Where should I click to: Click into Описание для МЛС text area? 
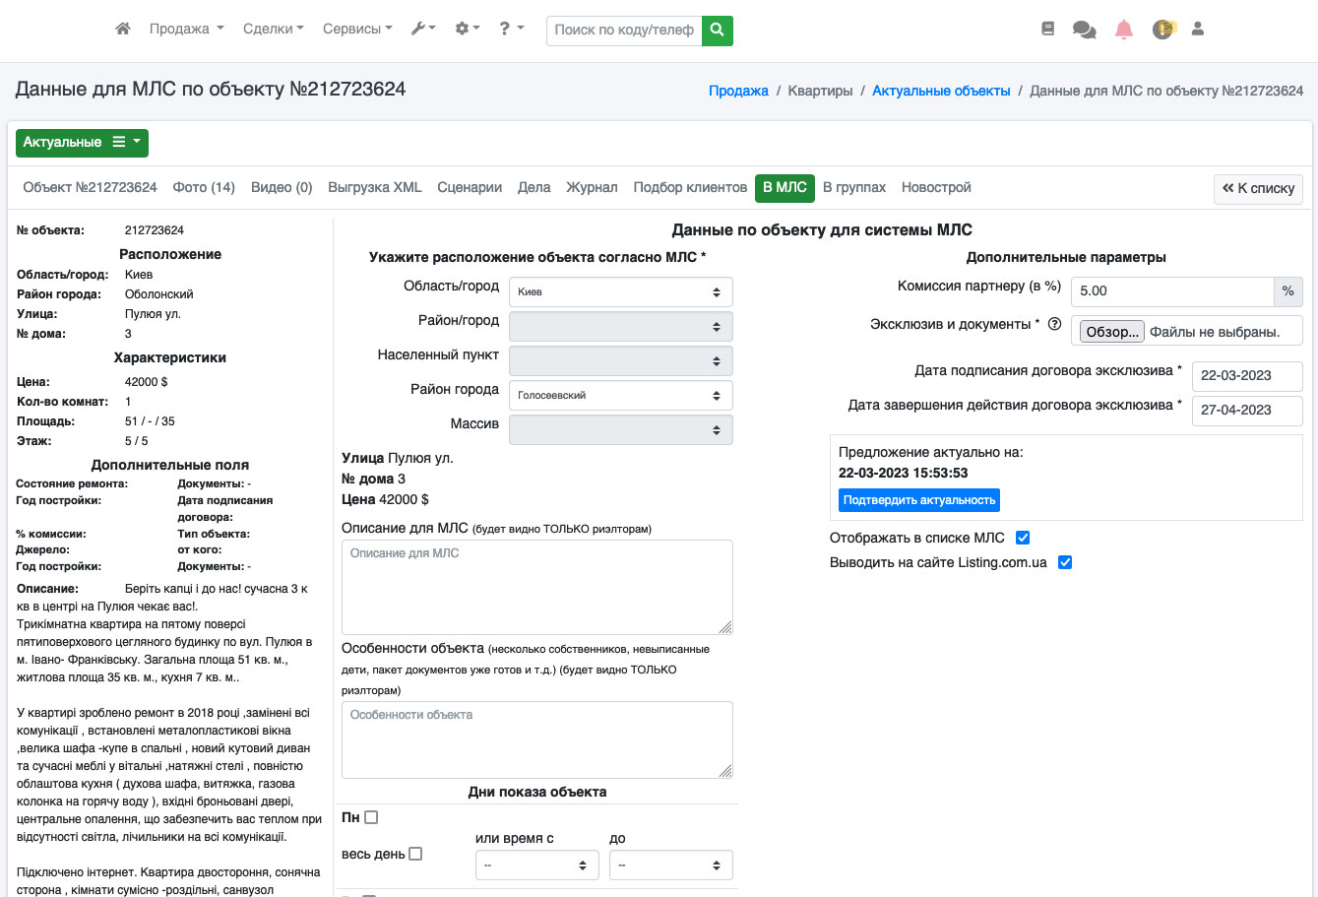[x=536, y=587]
